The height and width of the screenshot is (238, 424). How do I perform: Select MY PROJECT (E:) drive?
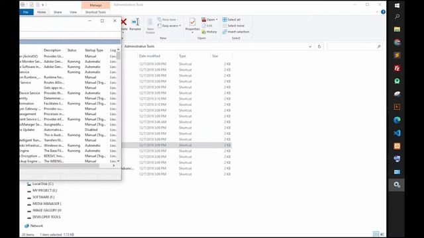44,190
